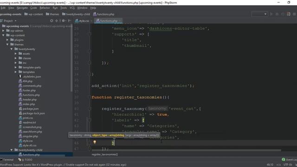The image size is (297, 167).
Task: Open the run configuration dropdown
Action: 259,14
